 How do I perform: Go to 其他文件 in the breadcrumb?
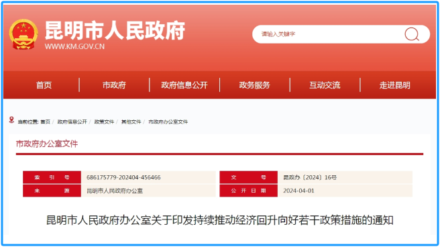131,121
